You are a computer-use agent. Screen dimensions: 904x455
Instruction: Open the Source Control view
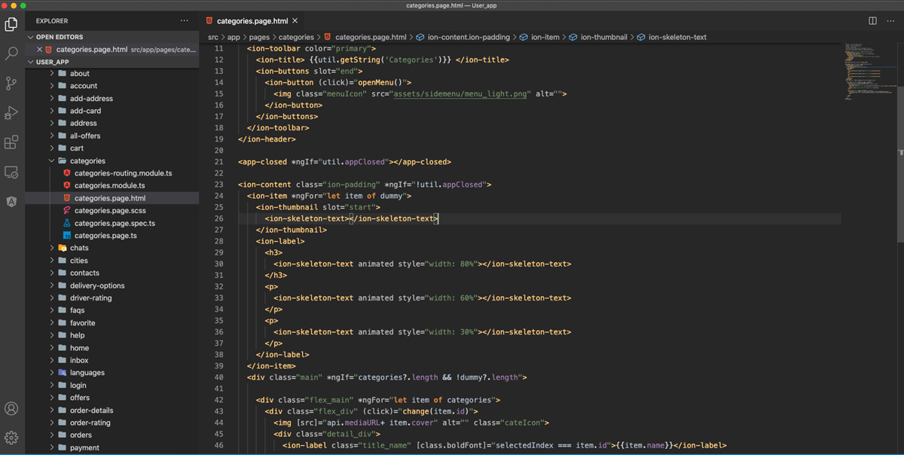tap(11, 83)
